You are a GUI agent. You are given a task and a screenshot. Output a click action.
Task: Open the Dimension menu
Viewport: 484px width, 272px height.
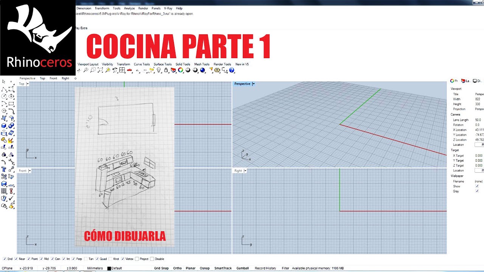[84, 8]
